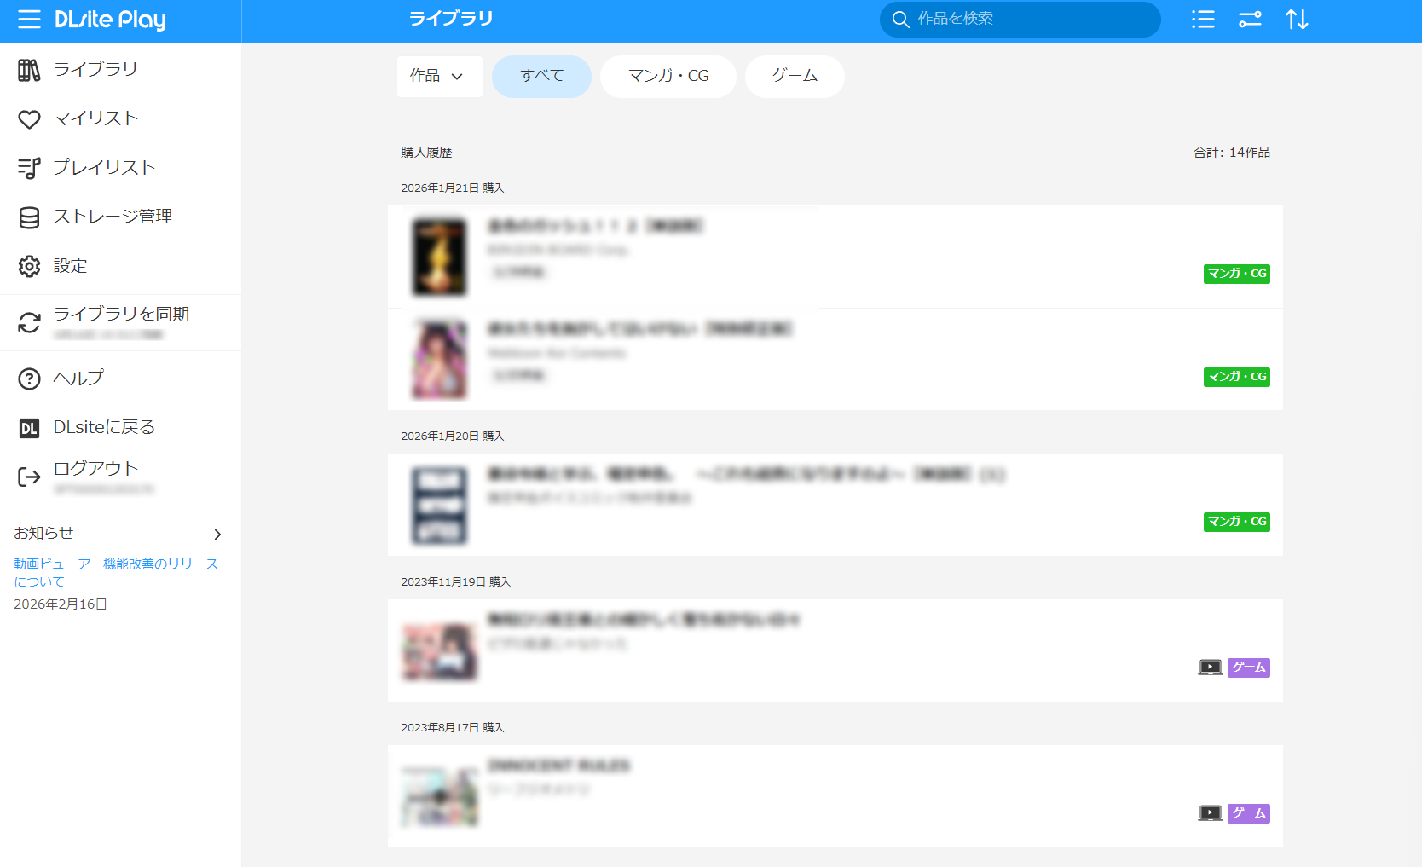
Task: Click the library books icon
Action: [29, 70]
